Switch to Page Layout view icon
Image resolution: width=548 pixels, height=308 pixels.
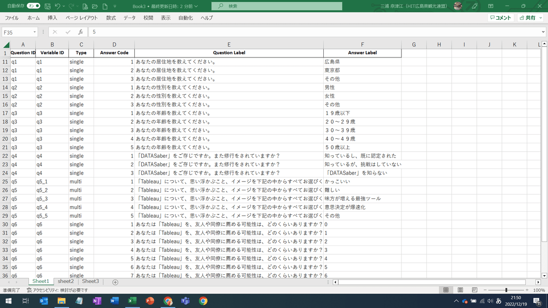tap(460, 290)
